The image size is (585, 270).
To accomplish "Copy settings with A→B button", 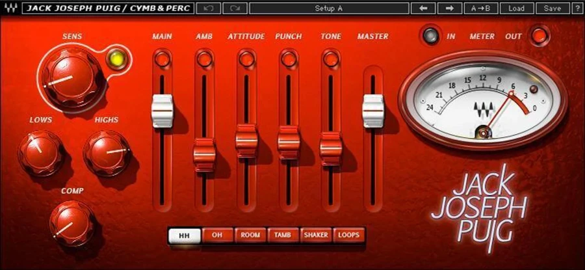I will click(x=481, y=8).
